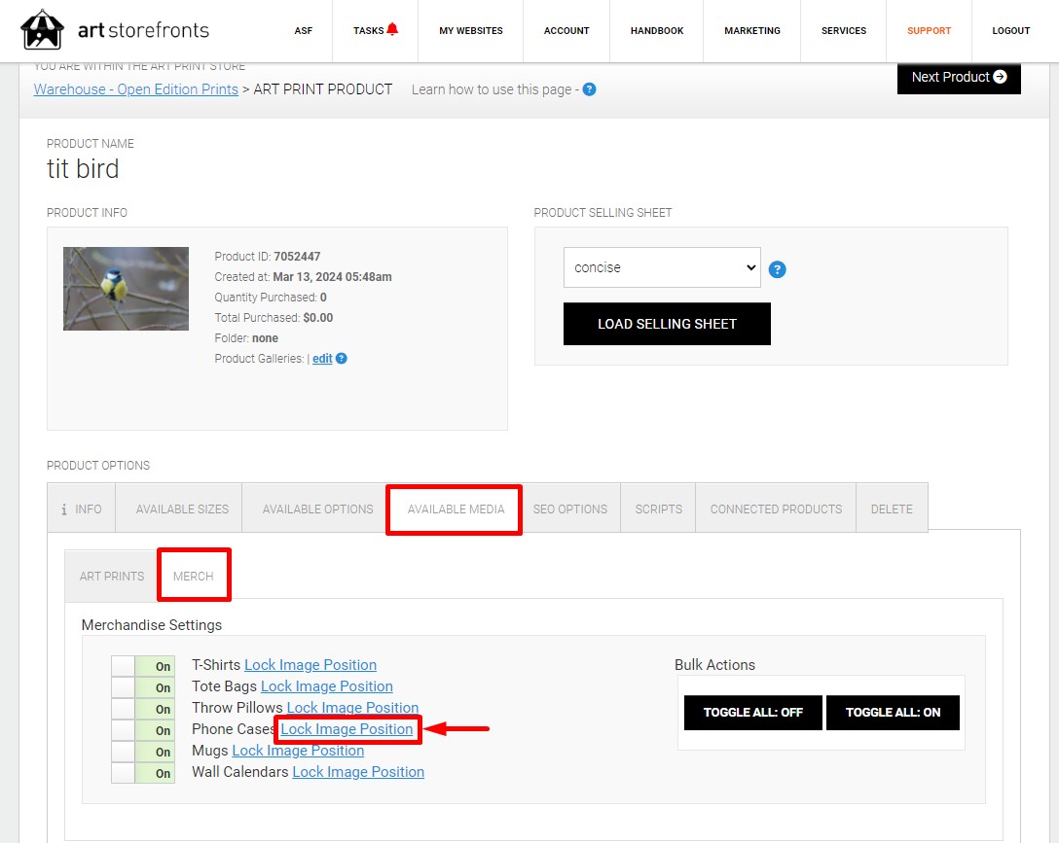The height and width of the screenshot is (843, 1059).
Task: Toggle the Mugs merchandise switch
Action: click(143, 752)
